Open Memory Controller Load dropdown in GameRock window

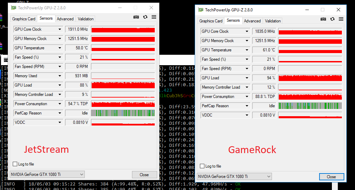coord(247,87)
